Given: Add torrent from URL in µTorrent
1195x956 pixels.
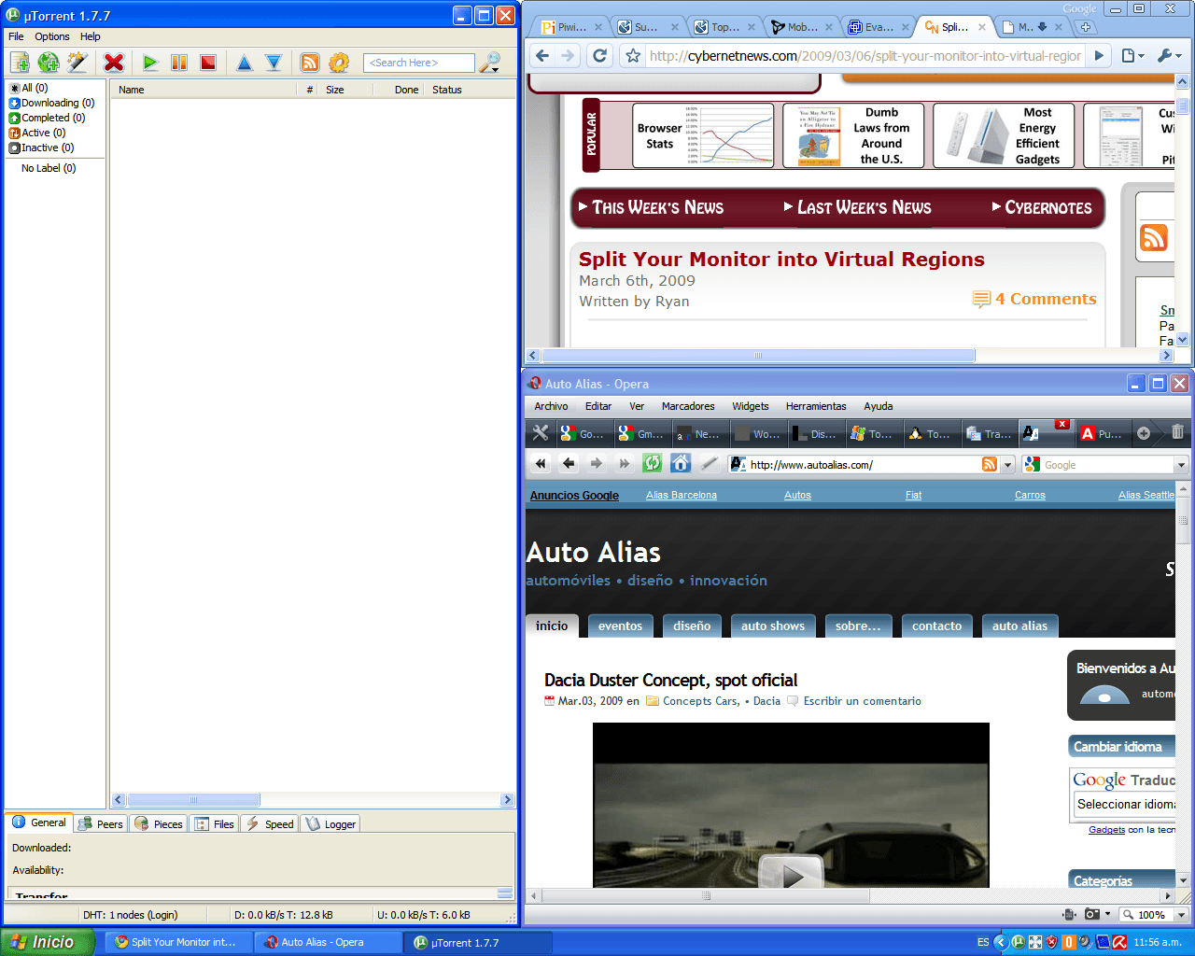Looking at the screenshot, I should pyautogui.click(x=49, y=63).
